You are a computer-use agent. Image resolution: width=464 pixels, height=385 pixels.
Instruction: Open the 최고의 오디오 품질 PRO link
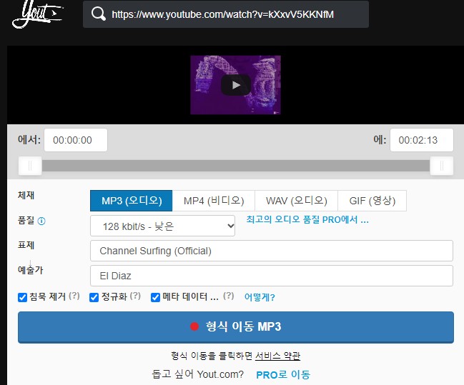coord(307,219)
